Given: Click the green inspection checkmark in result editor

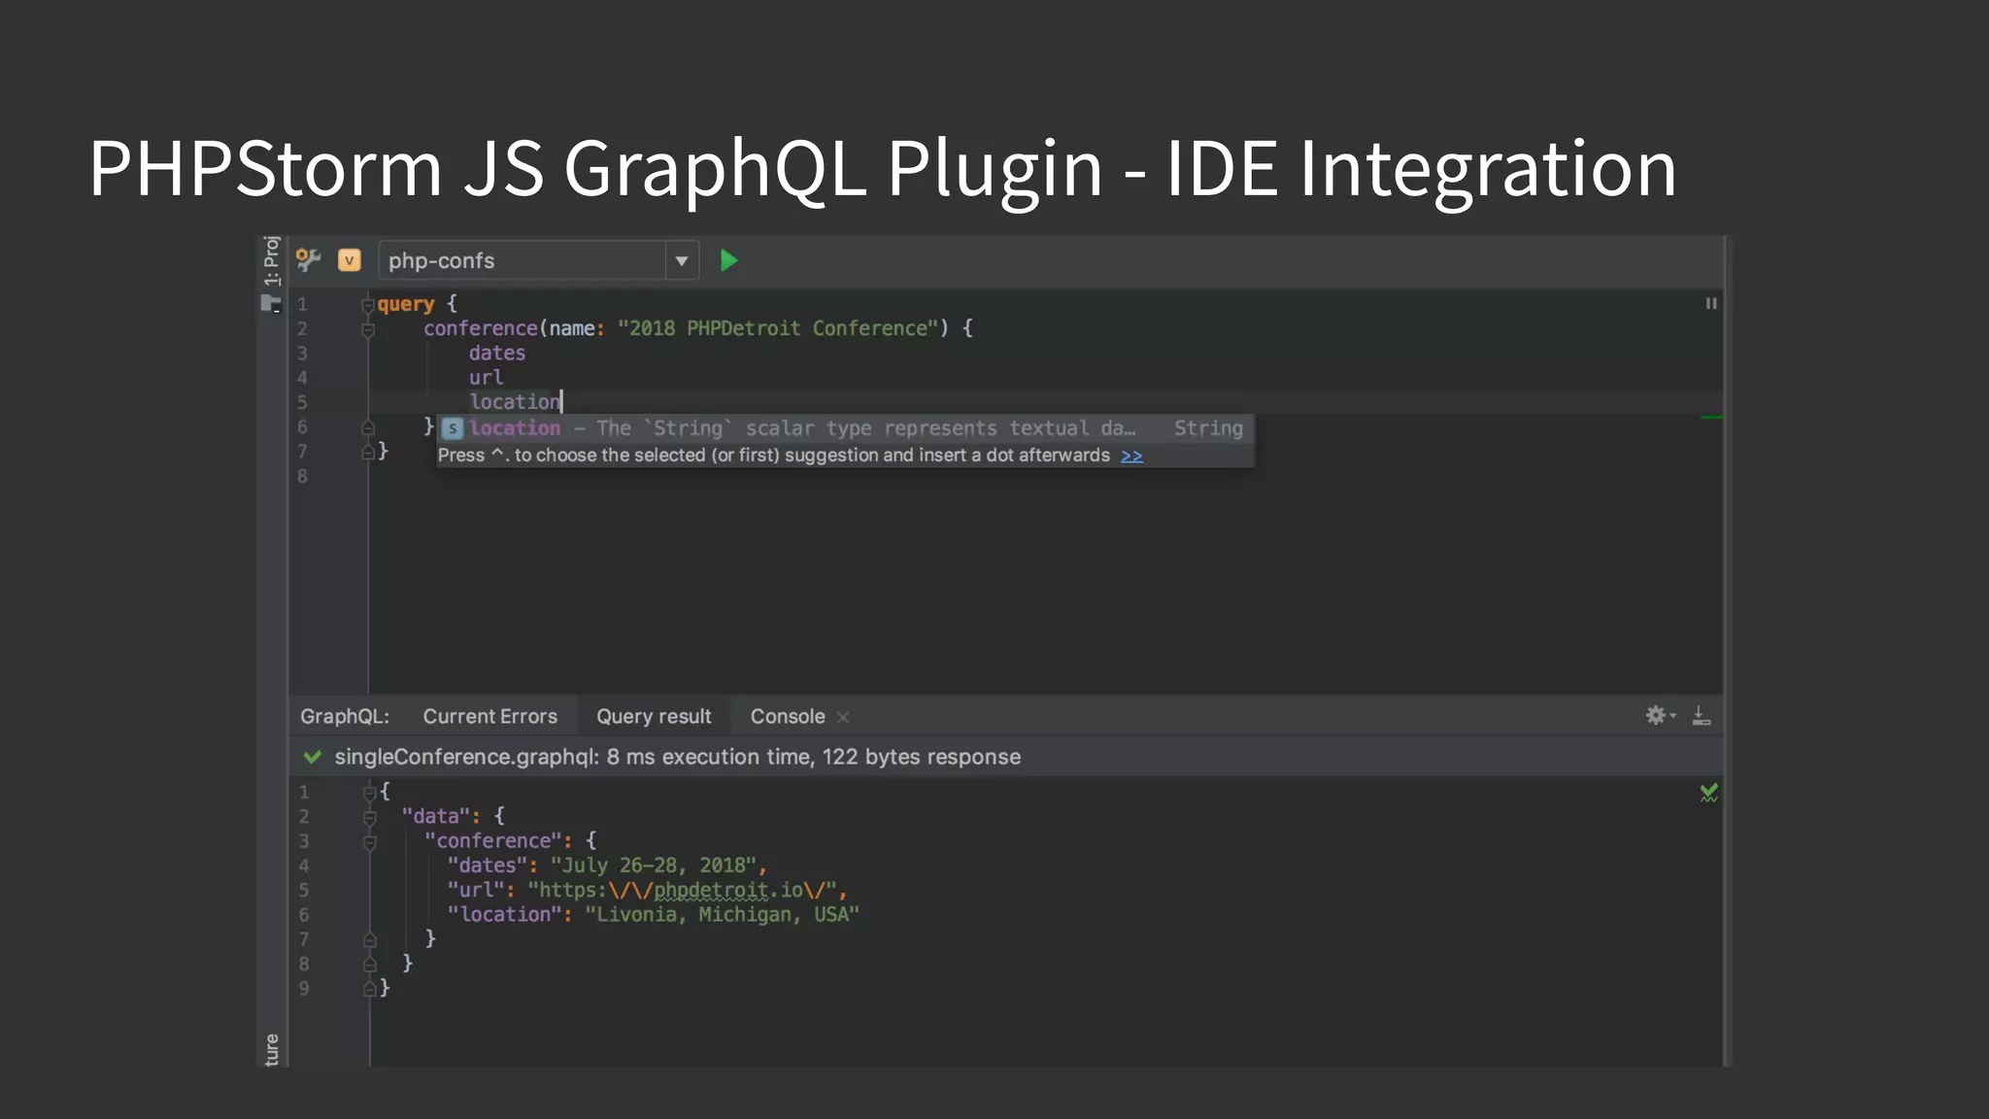Looking at the screenshot, I should [x=1708, y=793].
